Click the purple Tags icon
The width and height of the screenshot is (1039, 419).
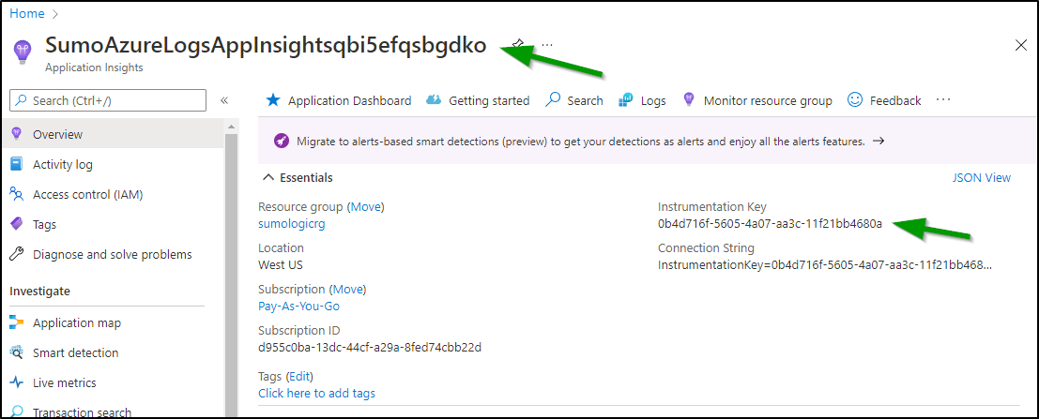point(17,224)
